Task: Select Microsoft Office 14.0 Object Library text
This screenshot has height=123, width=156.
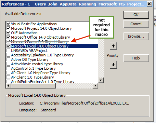Action: pyautogui.click(x=40, y=37)
